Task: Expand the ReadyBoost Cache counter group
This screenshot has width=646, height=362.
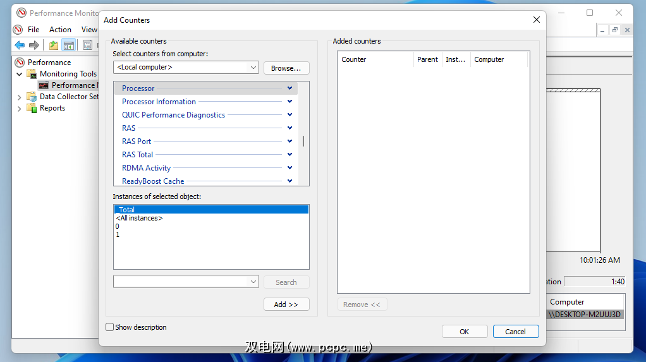Action: tap(289, 181)
